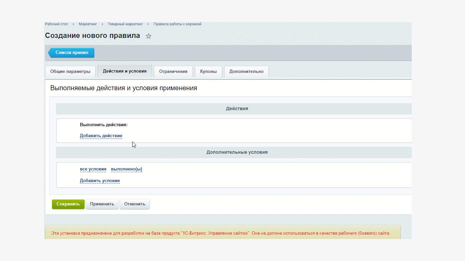Add the rule to favorites with the star

tap(149, 36)
